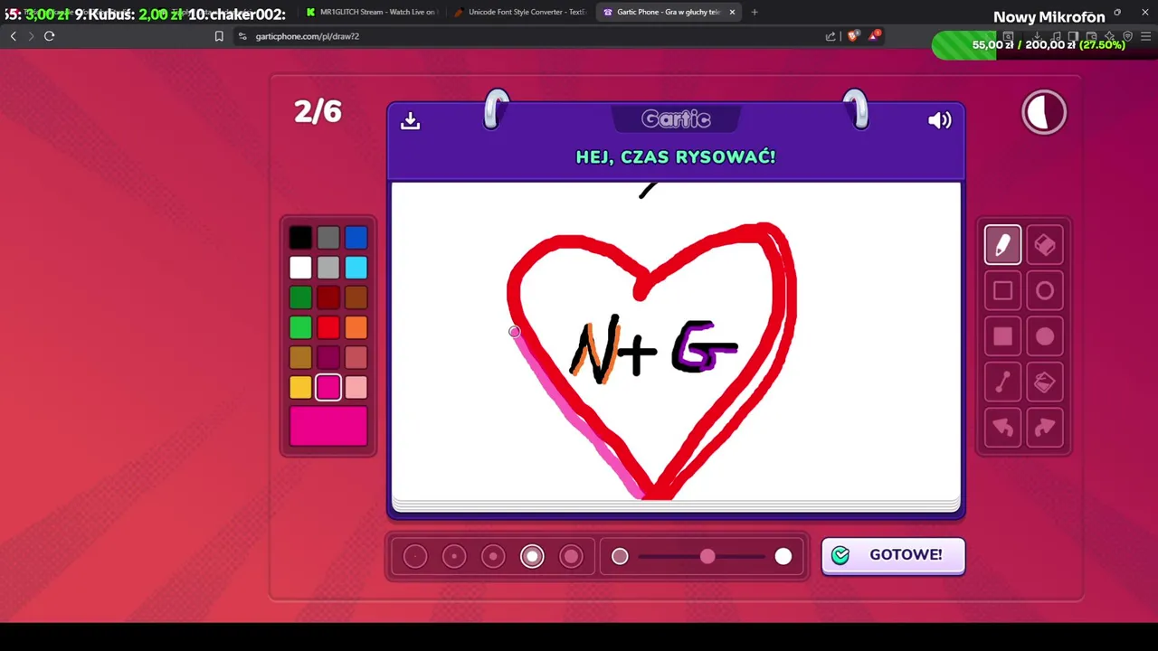The width and height of the screenshot is (1158, 651).
Task: Select the largest brush size
Action: [x=571, y=556]
